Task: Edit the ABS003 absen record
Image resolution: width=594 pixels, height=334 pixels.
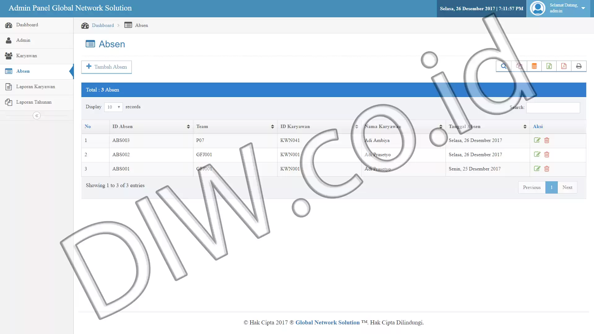Action: click(x=537, y=140)
